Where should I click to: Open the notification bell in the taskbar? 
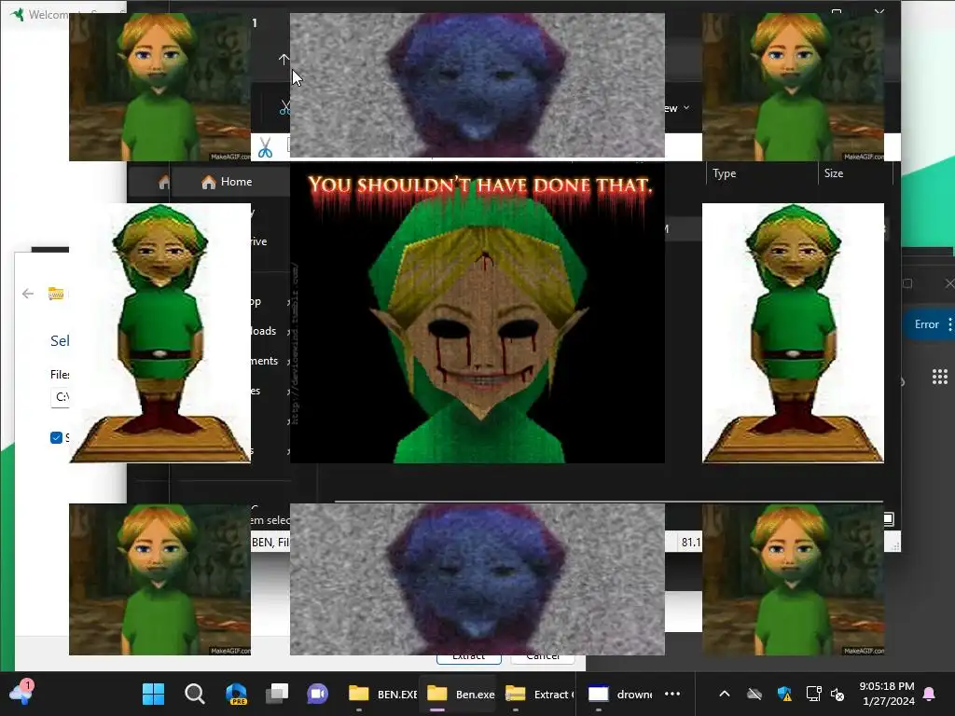[x=930, y=694]
